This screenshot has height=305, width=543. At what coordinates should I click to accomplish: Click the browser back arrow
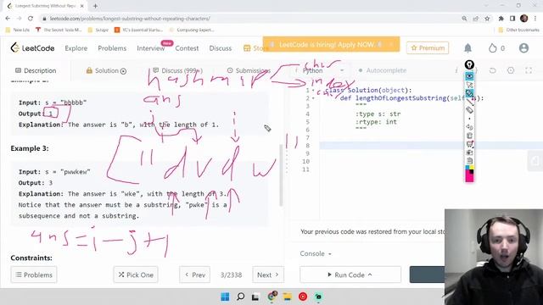[x=8, y=19]
